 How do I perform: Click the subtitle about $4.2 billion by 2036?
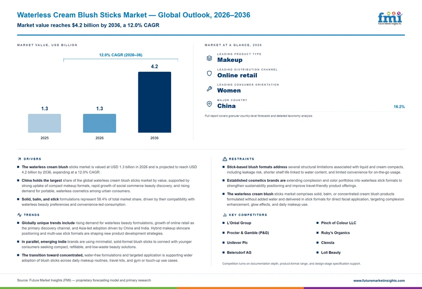pos(88,25)
